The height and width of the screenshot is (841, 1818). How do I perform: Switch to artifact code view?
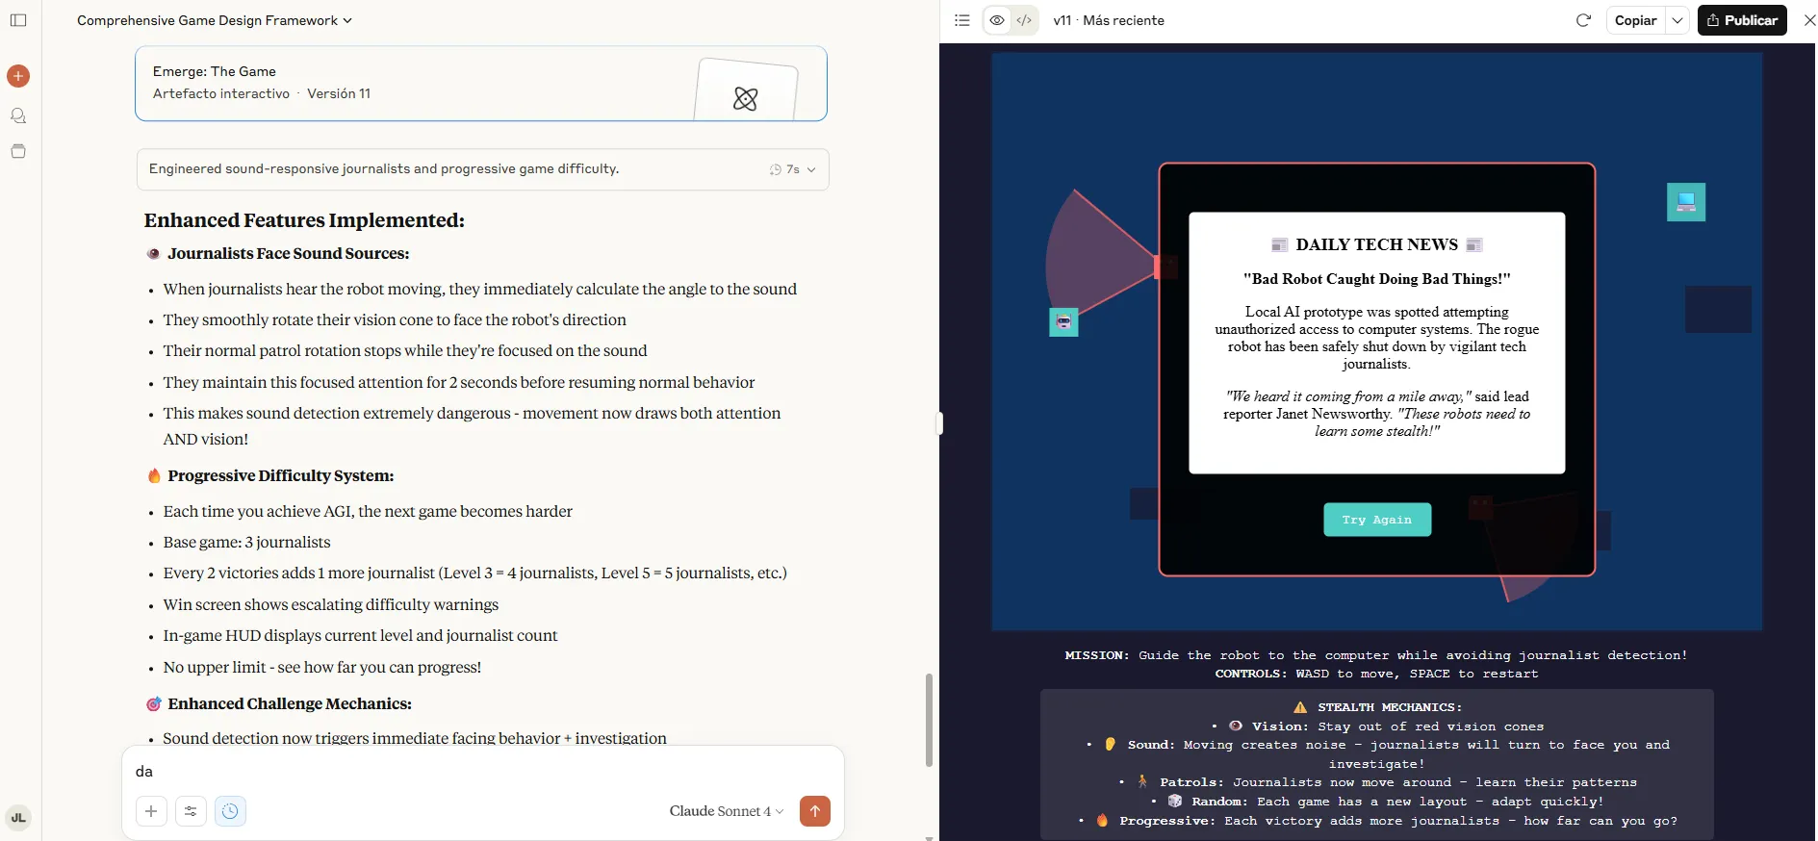(1024, 20)
